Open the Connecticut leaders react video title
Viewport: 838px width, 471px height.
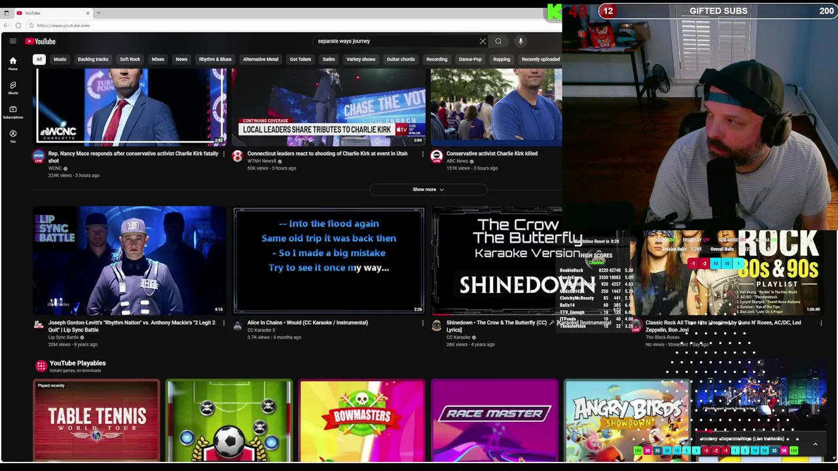click(x=327, y=154)
